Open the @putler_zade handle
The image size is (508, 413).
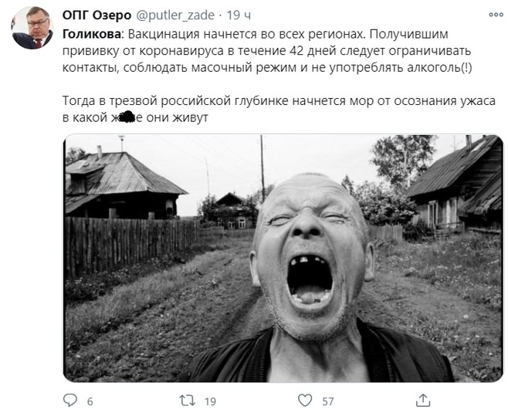point(175,15)
